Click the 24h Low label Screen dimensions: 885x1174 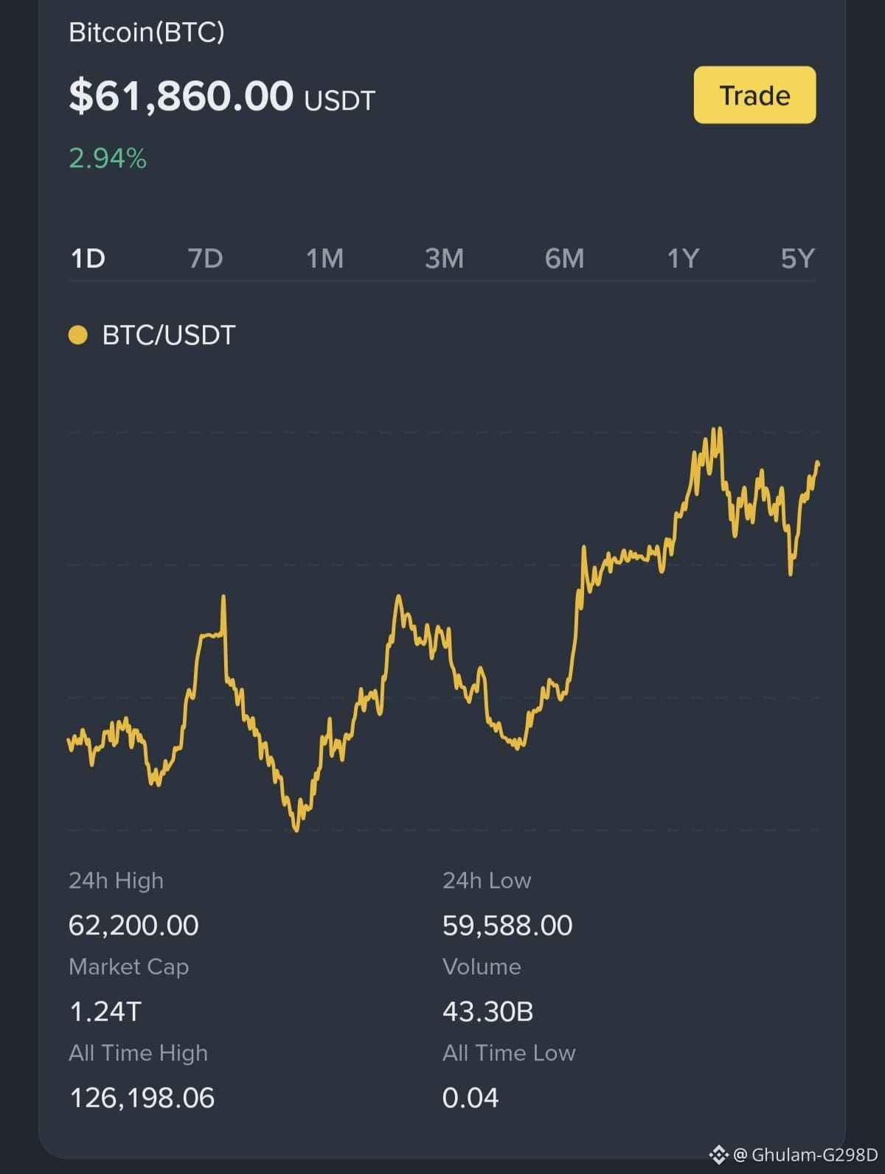tap(487, 881)
